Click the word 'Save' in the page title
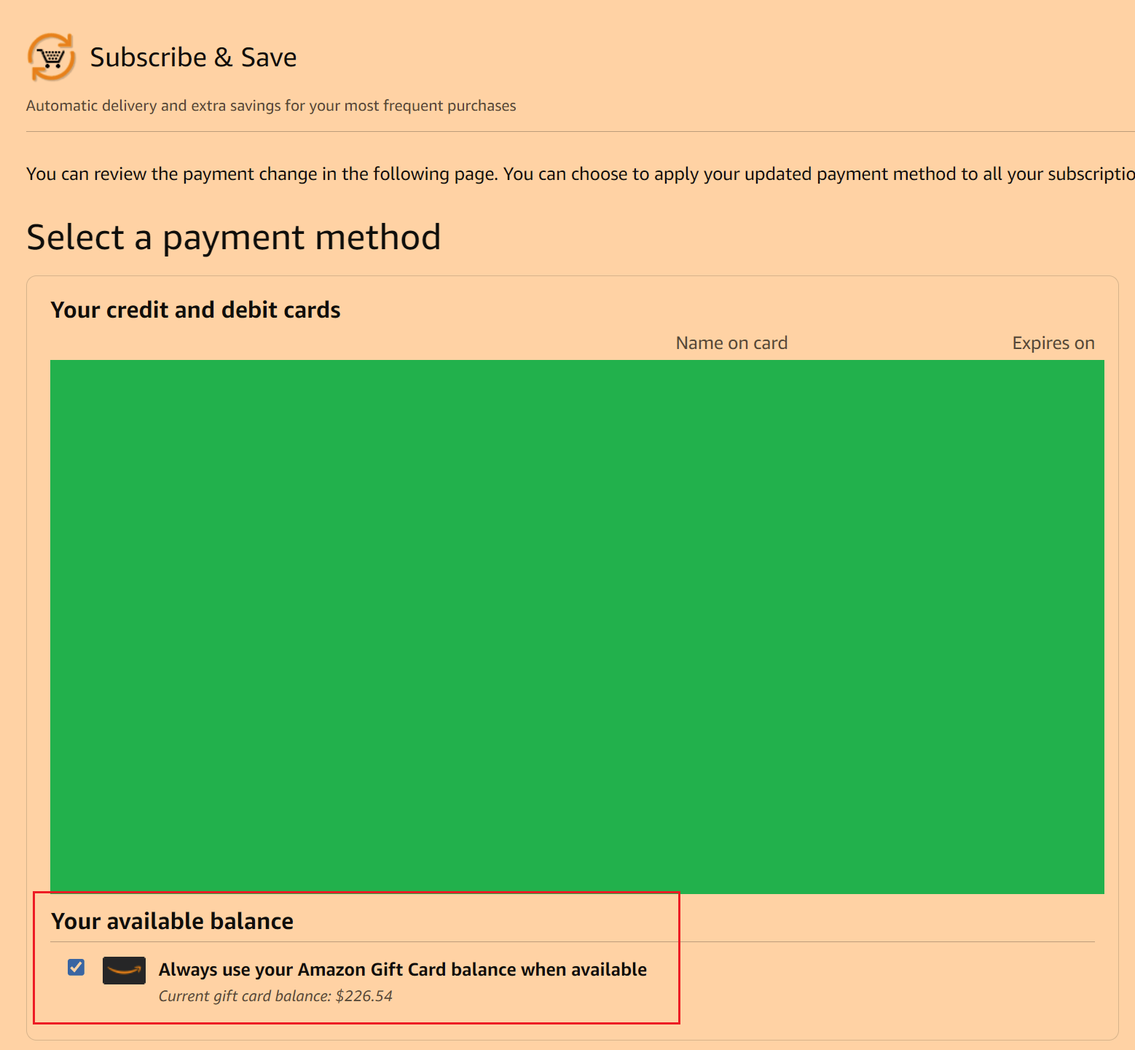This screenshot has width=1135, height=1050. (269, 58)
